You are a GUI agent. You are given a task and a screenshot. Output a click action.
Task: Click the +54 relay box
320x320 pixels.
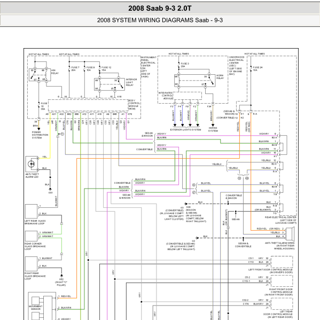point(40,75)
